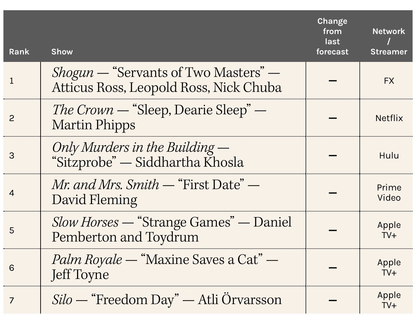Click the Prime Video streamer cell

389,193
